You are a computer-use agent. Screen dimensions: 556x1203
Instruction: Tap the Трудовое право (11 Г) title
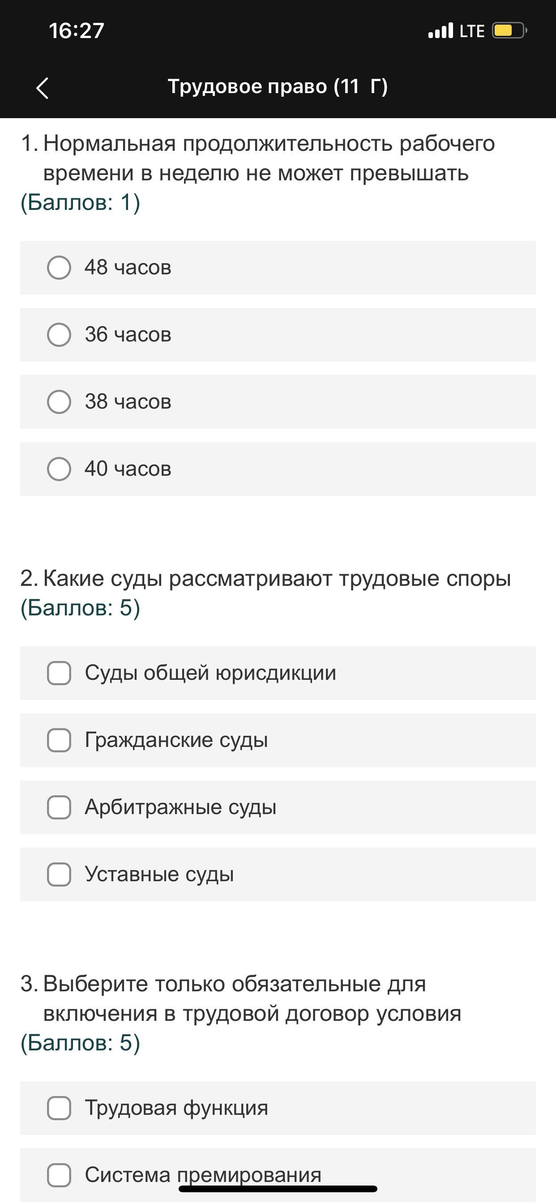(x=278, y=87)
